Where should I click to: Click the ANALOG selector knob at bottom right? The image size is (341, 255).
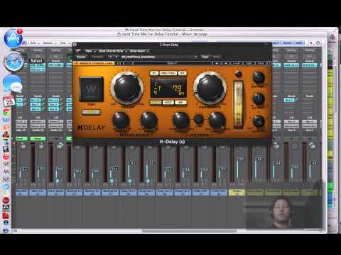[259, 121]
